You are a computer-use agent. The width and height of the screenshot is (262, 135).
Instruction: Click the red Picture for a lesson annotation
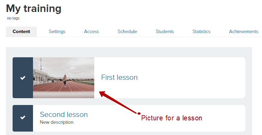pyautogui.click(x=171, y=118)
